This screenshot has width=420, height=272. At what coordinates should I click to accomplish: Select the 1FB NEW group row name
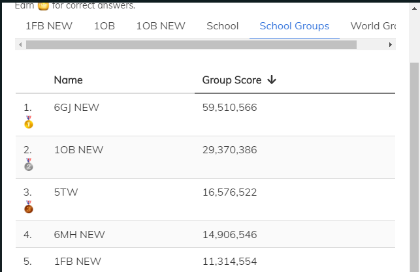[78, 262]
